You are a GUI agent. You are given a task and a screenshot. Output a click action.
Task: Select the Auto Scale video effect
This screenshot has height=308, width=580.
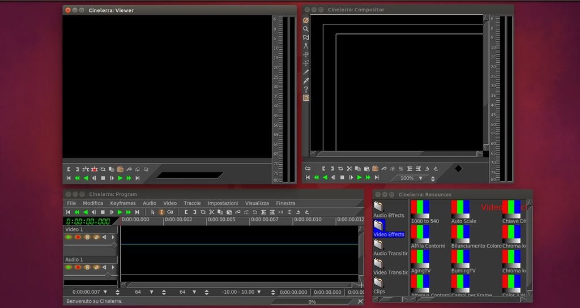pyautogui.click(x=461, y=211)
